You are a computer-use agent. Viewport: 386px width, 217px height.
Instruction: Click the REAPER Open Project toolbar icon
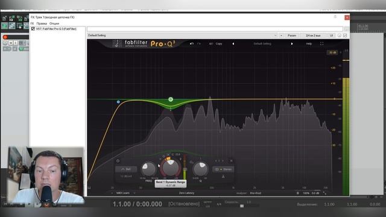(x=12, y=19)
